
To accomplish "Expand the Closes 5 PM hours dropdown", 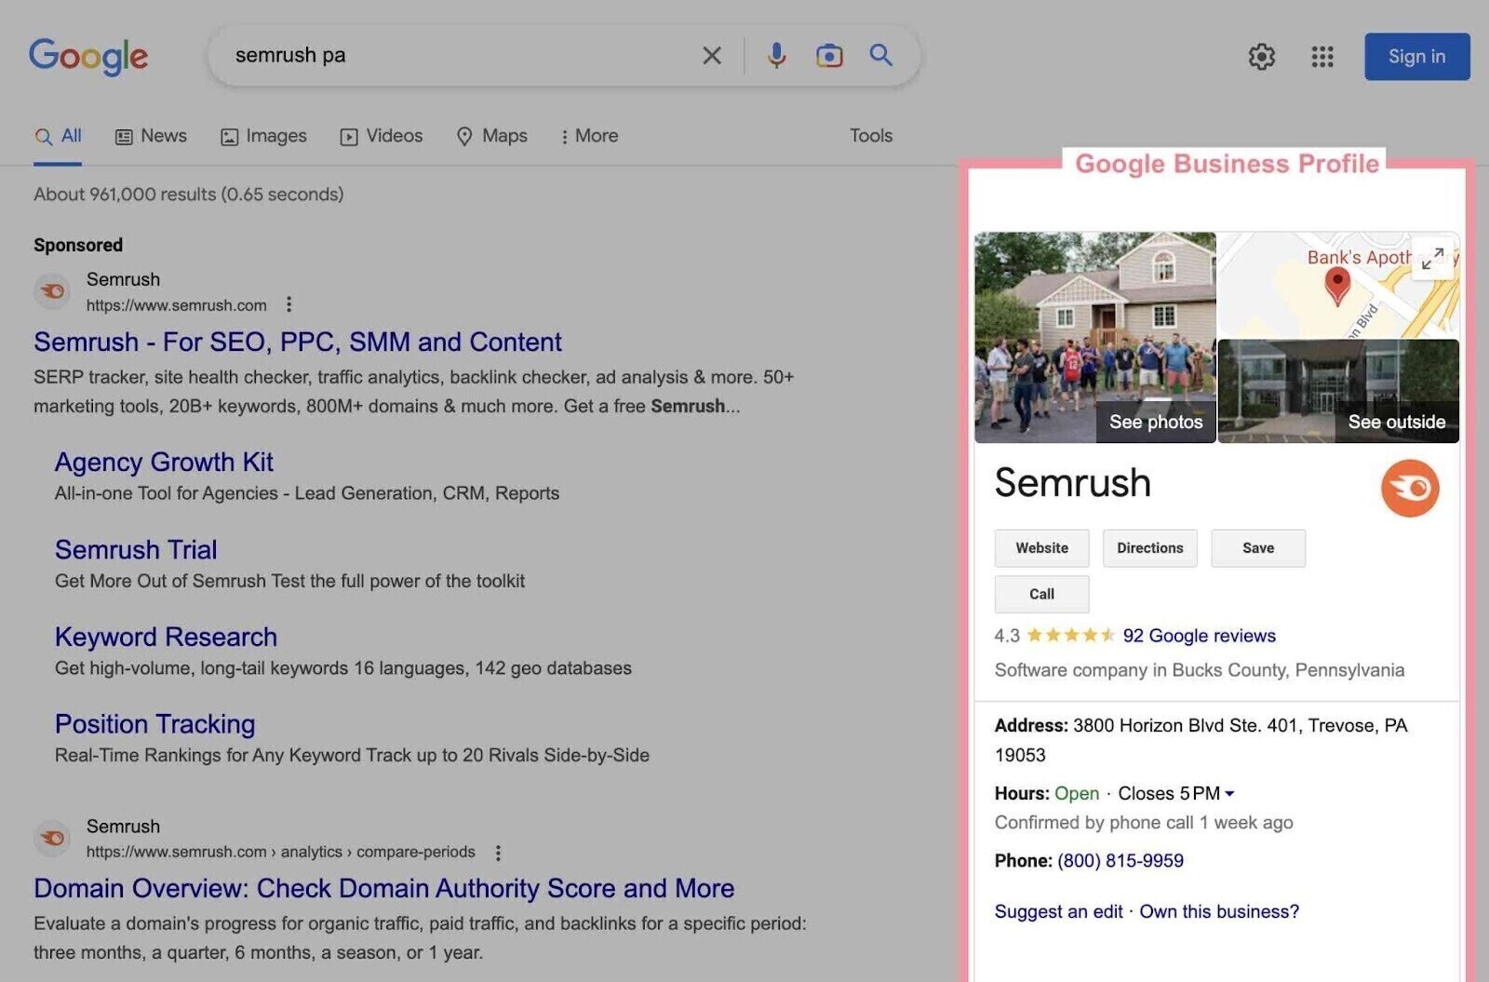I will tap(1230, 793).
